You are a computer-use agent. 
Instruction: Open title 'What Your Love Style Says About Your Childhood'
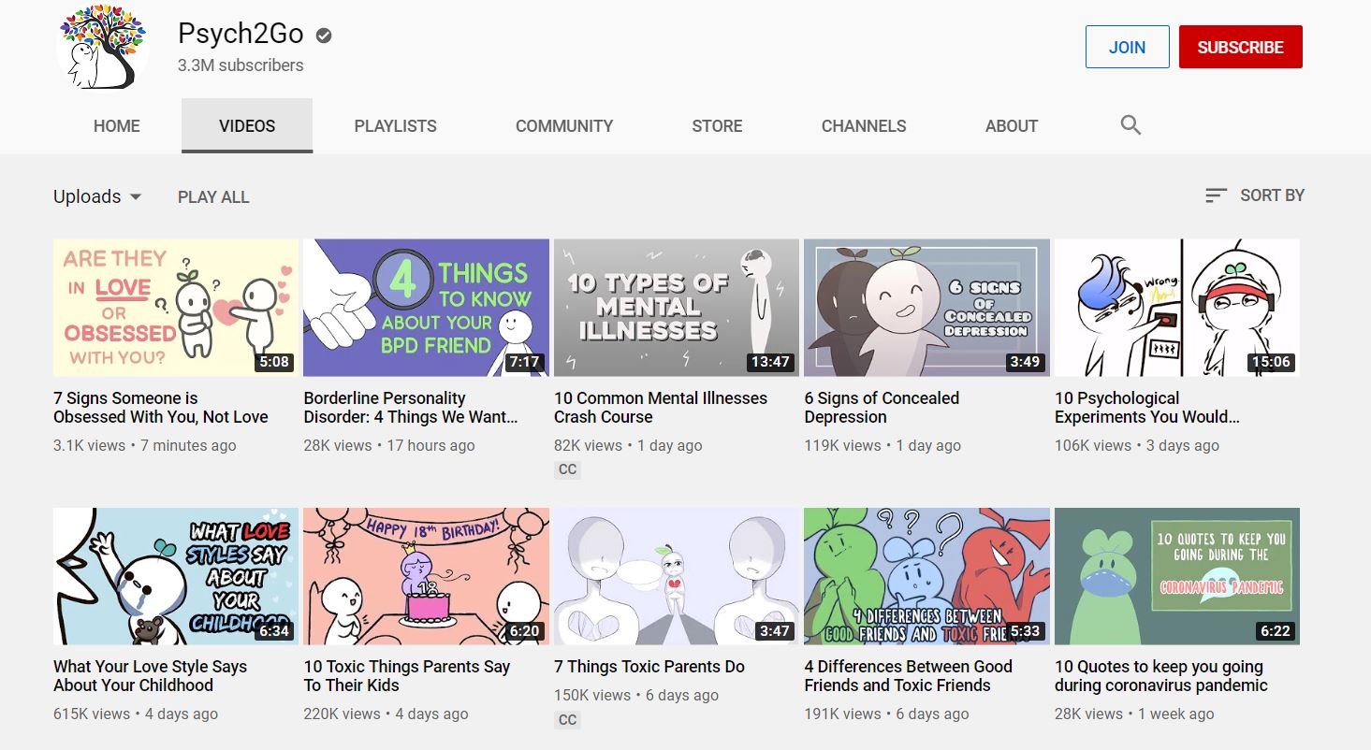(150, 676)
